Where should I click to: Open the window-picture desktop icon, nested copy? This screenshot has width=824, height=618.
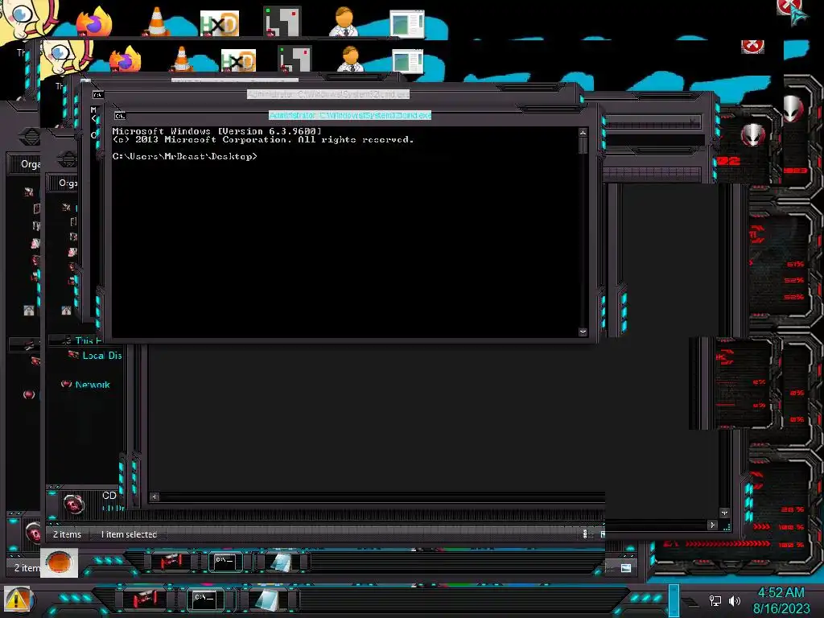pyautogui.click(x=408, y=60)
